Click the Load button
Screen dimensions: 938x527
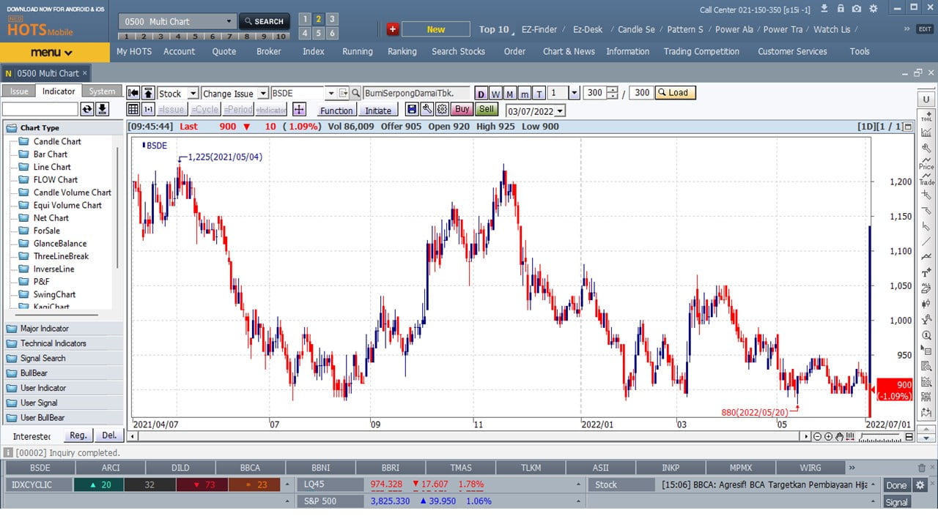tap(674, 93)
